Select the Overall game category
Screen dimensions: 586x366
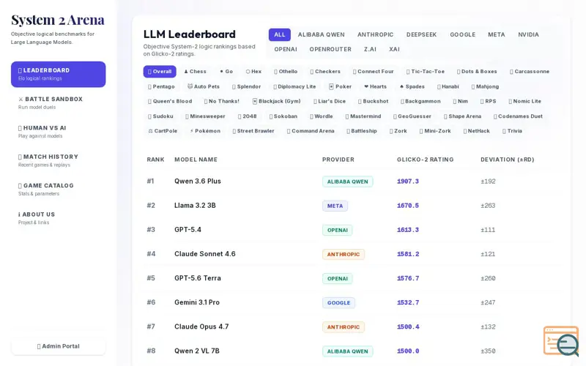160,72
